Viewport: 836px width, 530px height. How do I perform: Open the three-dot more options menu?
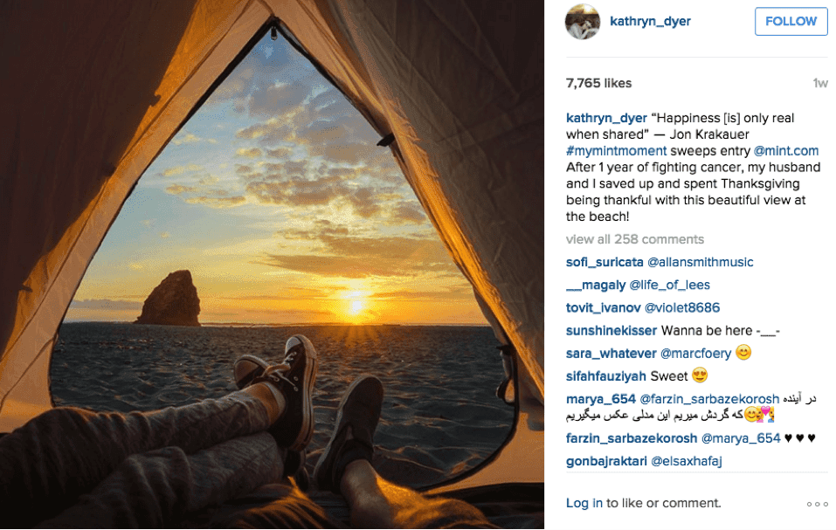(x=817, y=504)
